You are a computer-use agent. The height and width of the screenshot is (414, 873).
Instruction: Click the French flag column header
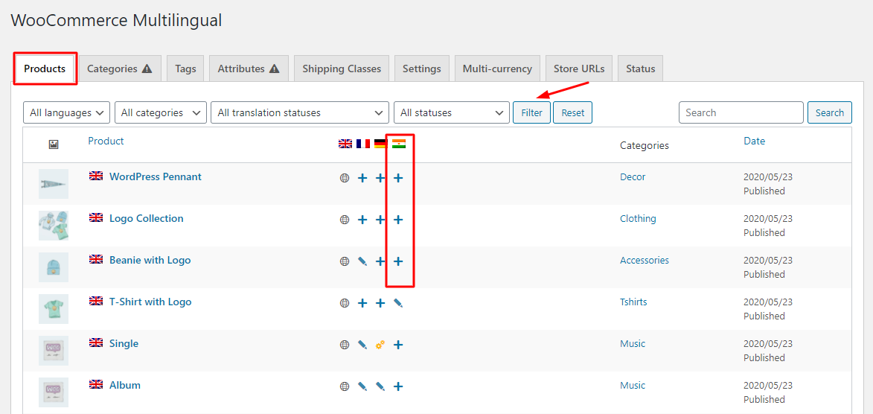[x=363, y=144]
